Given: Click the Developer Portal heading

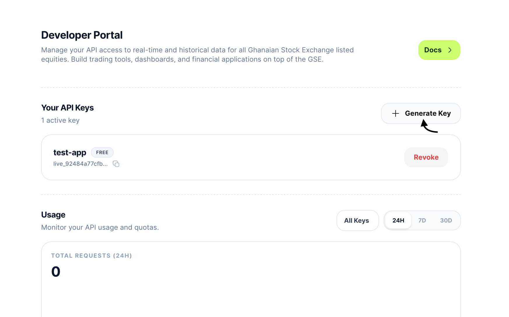Looking at the screenshot, I should tap(82, 35).
